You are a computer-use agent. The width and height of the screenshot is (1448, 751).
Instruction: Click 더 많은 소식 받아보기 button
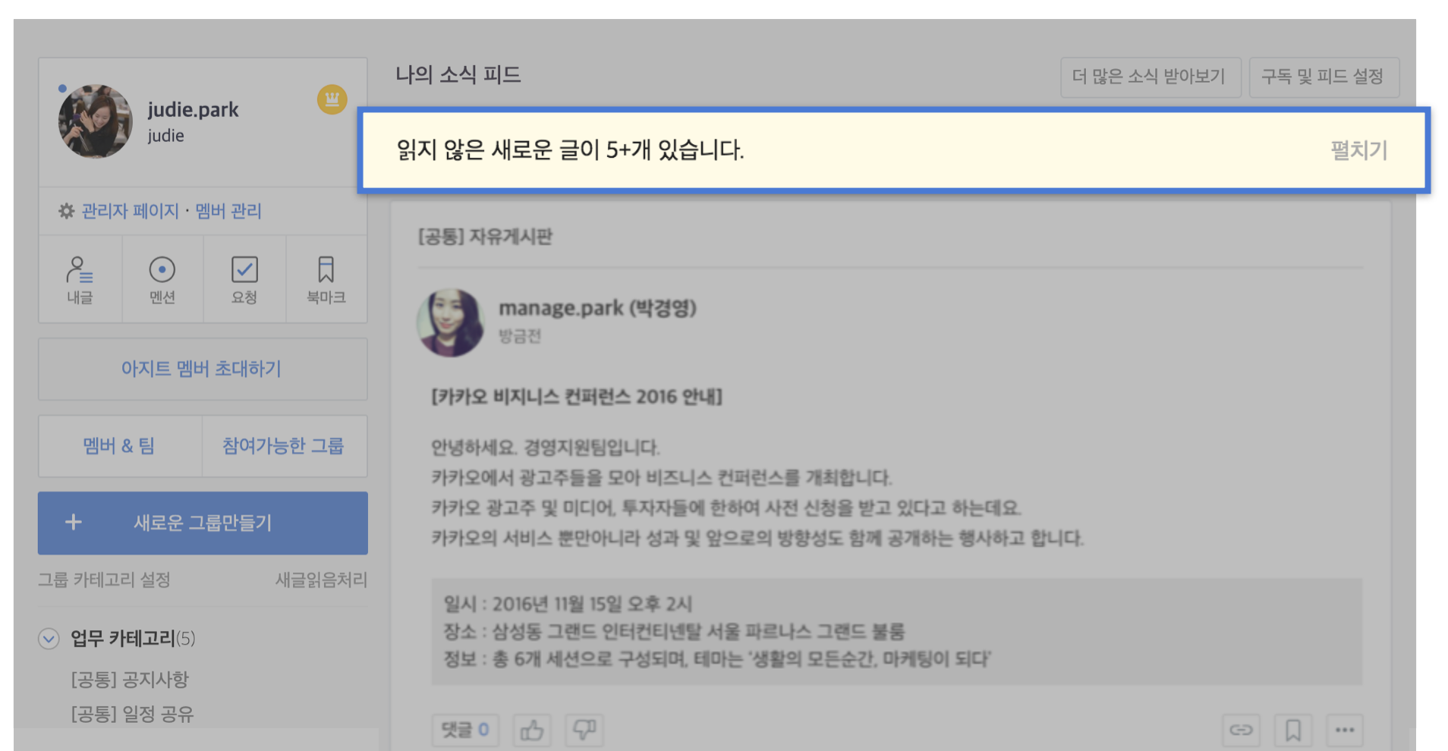[x=1149, y=77]
